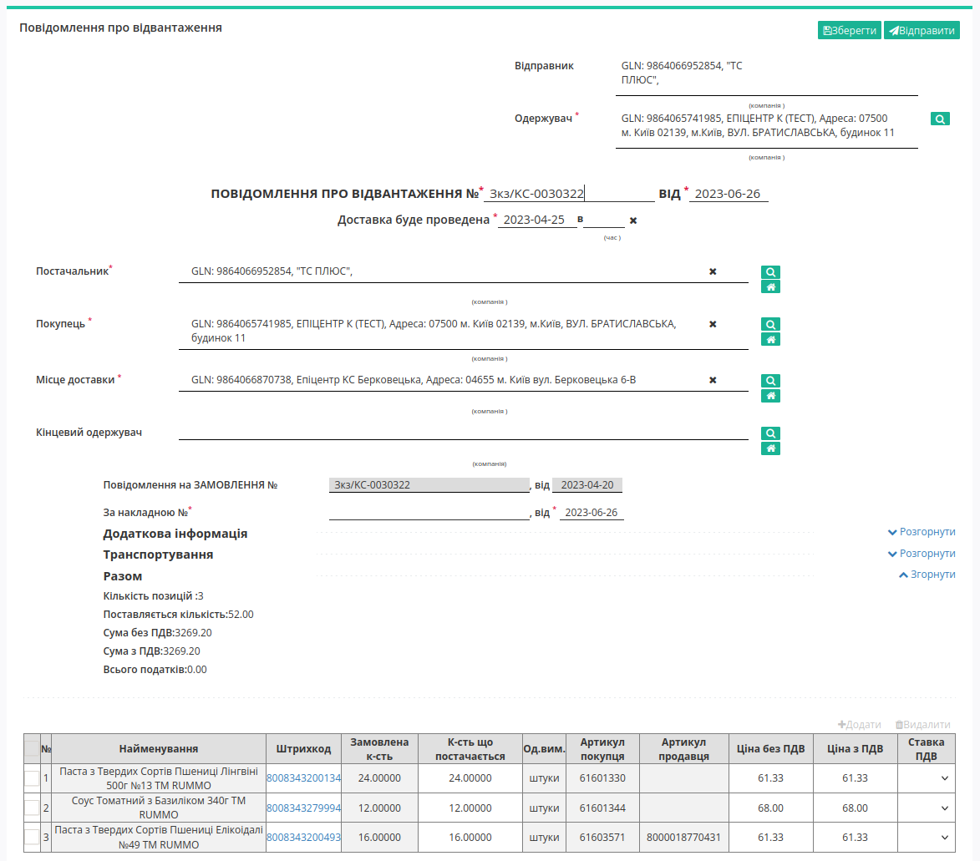Clear the Місце доставки company value

tap(713, 380)
